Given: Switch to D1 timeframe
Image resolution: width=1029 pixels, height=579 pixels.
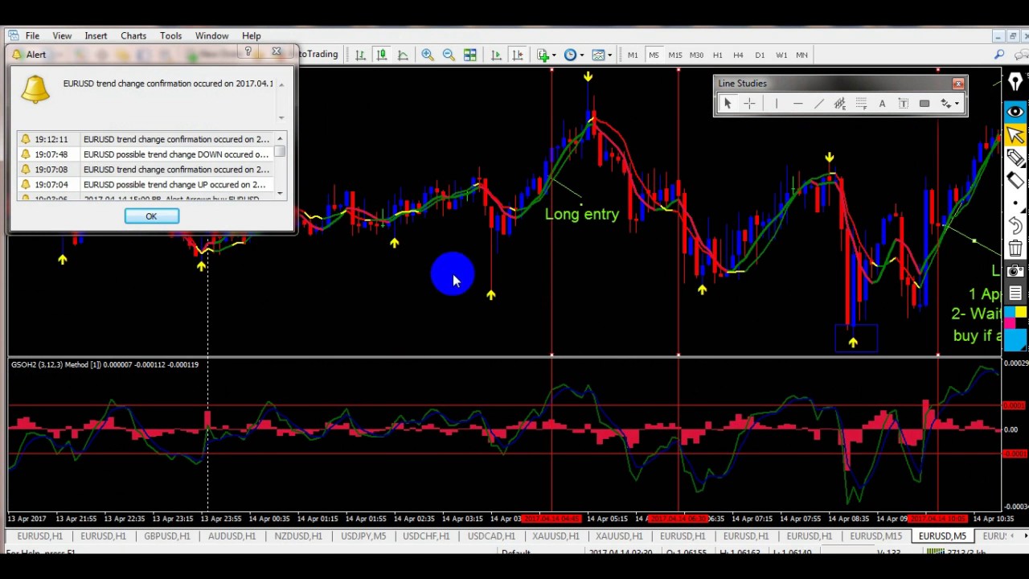Looking at the screenshot, I should 760,55.
